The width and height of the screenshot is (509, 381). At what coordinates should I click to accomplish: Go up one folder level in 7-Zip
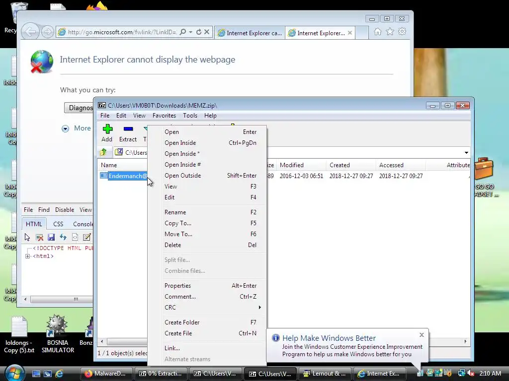coord(103,152)
